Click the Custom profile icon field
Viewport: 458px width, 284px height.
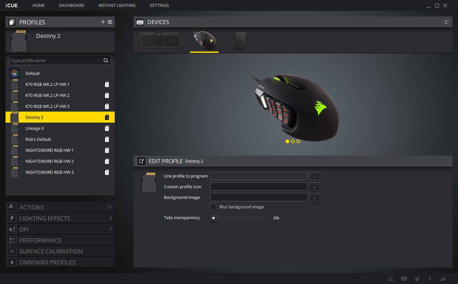pos(259,186)
